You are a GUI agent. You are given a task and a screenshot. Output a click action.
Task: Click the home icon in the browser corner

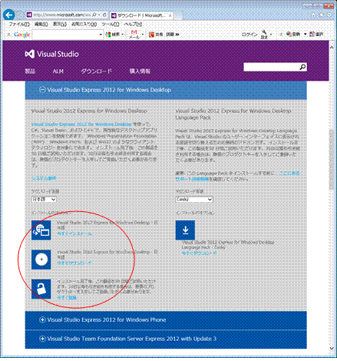(x=313, y=15)
